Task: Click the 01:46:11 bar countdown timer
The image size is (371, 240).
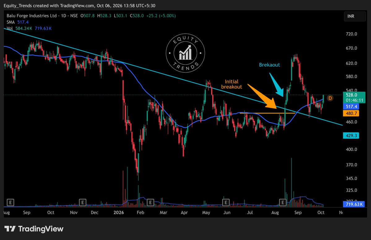Action: (354, 100)
